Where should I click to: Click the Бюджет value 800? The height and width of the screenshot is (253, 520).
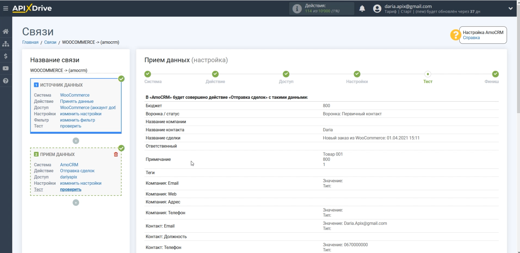pos(326,106)
